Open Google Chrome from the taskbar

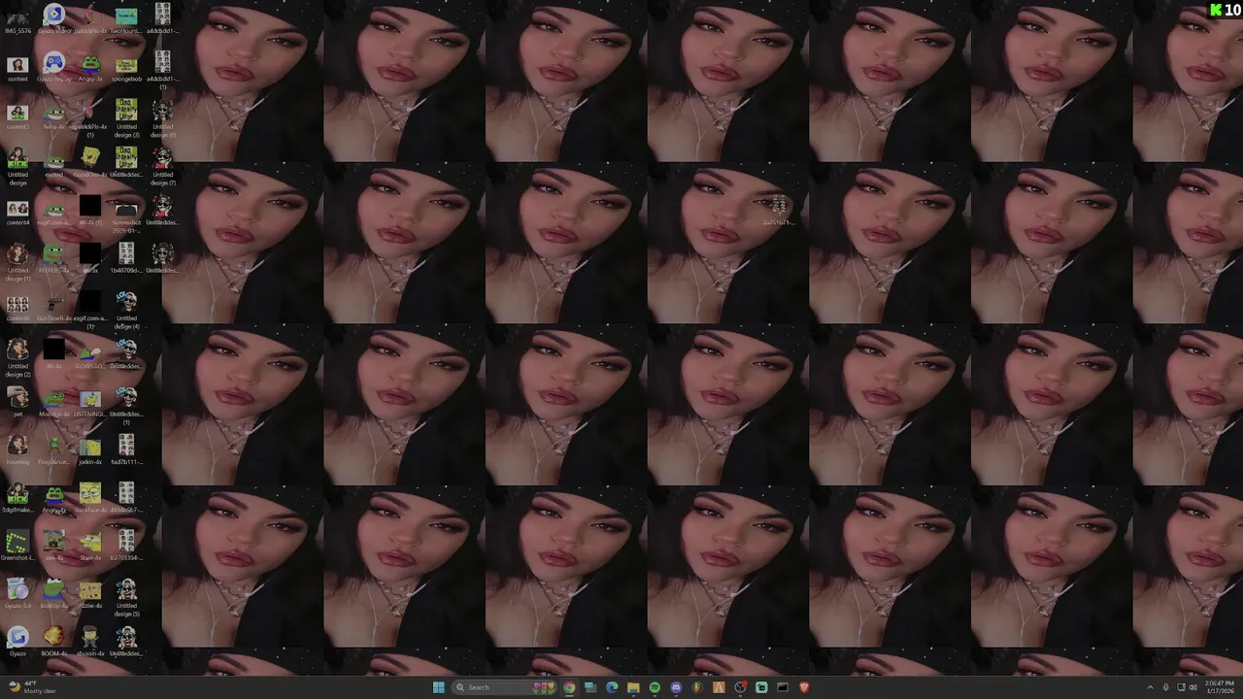coord(569,687)
